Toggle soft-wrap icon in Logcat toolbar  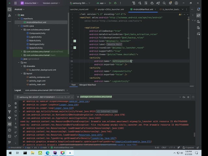pos(16,127)
